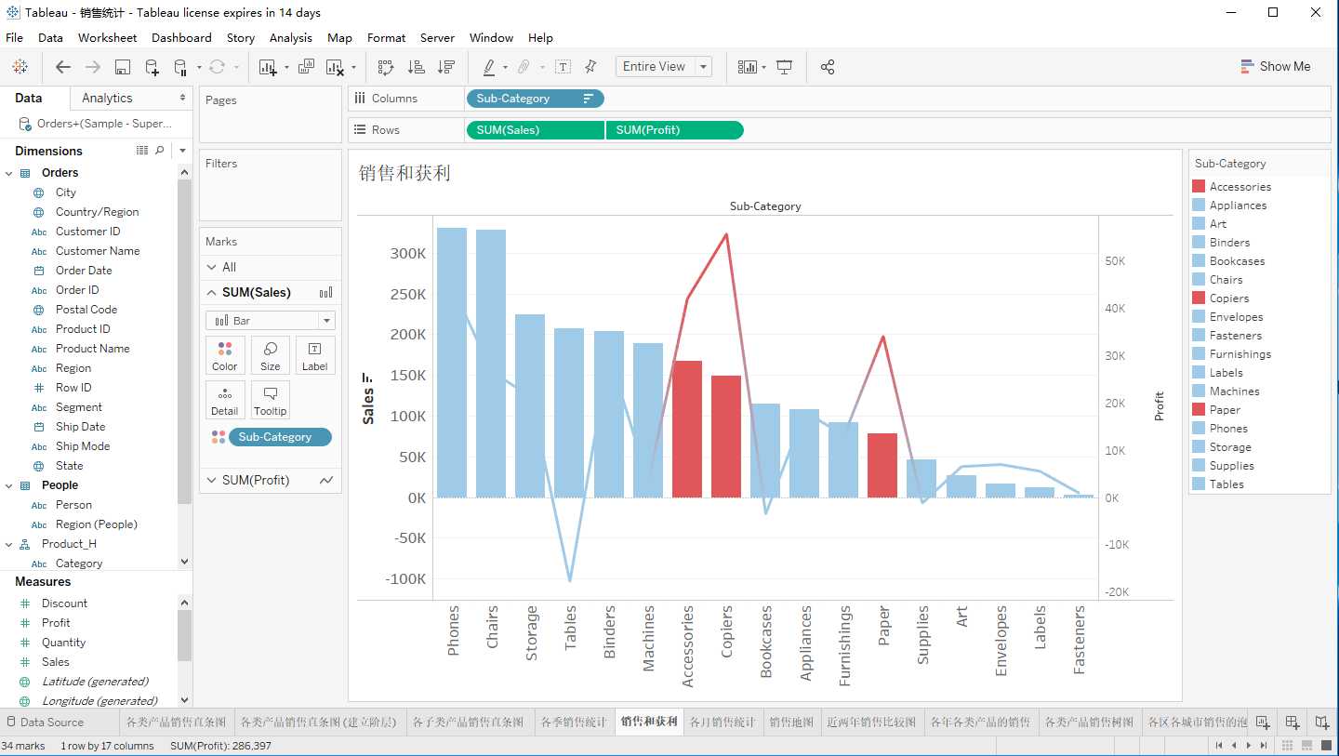The height and width of the screenshot is (756, 1339).
Task: Click the Duplicate sheet icon
Action: (306, 67)
